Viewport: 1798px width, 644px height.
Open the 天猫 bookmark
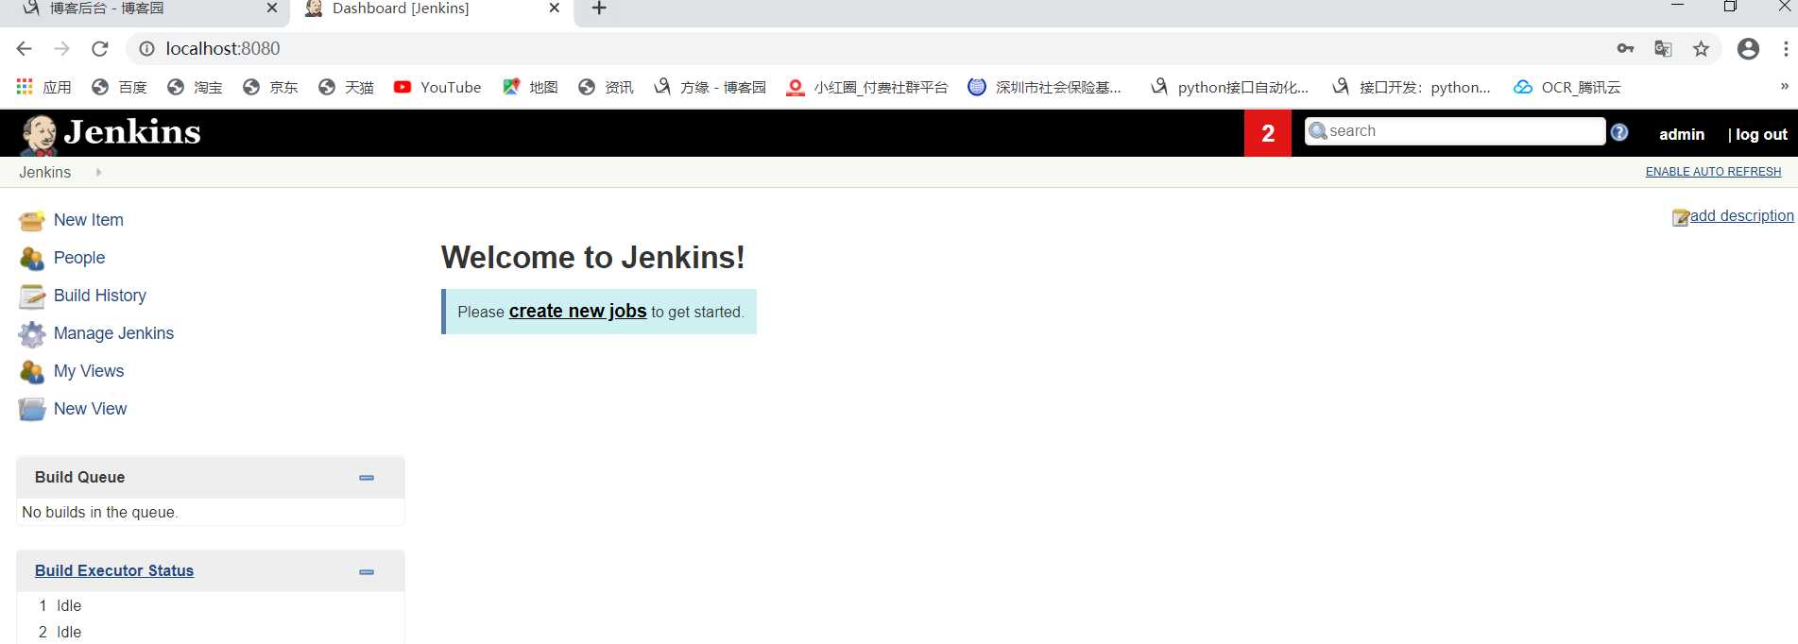(346, 87)
